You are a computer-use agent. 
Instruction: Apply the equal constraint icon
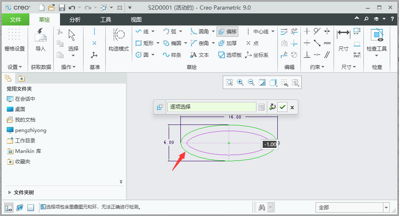tap(327, 43)
